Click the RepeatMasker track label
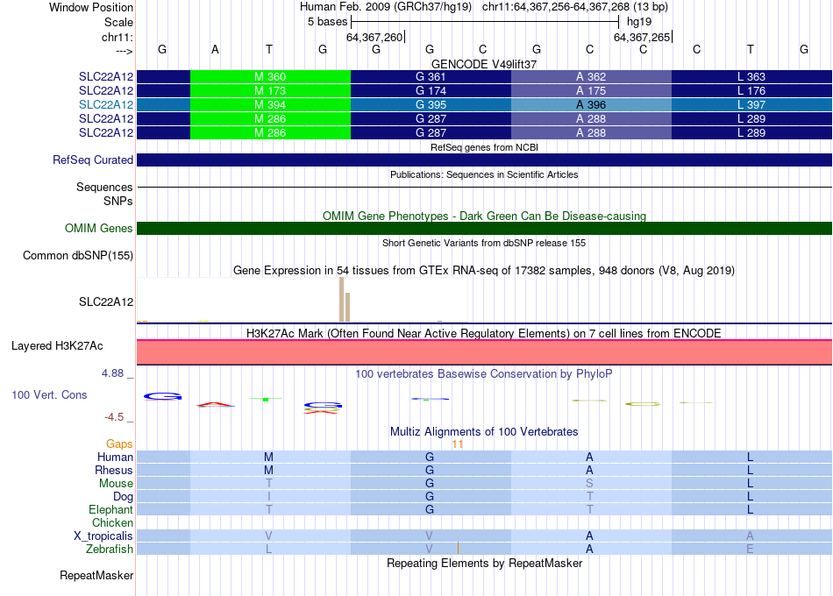Viewport: 833px width, 596px height. [x=96, y=575]
